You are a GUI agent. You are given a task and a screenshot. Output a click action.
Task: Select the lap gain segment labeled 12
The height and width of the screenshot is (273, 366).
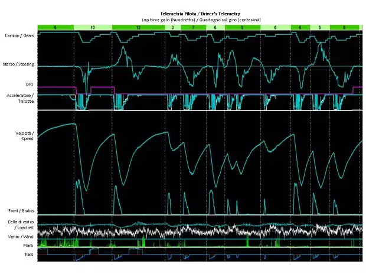click(138, 27)
